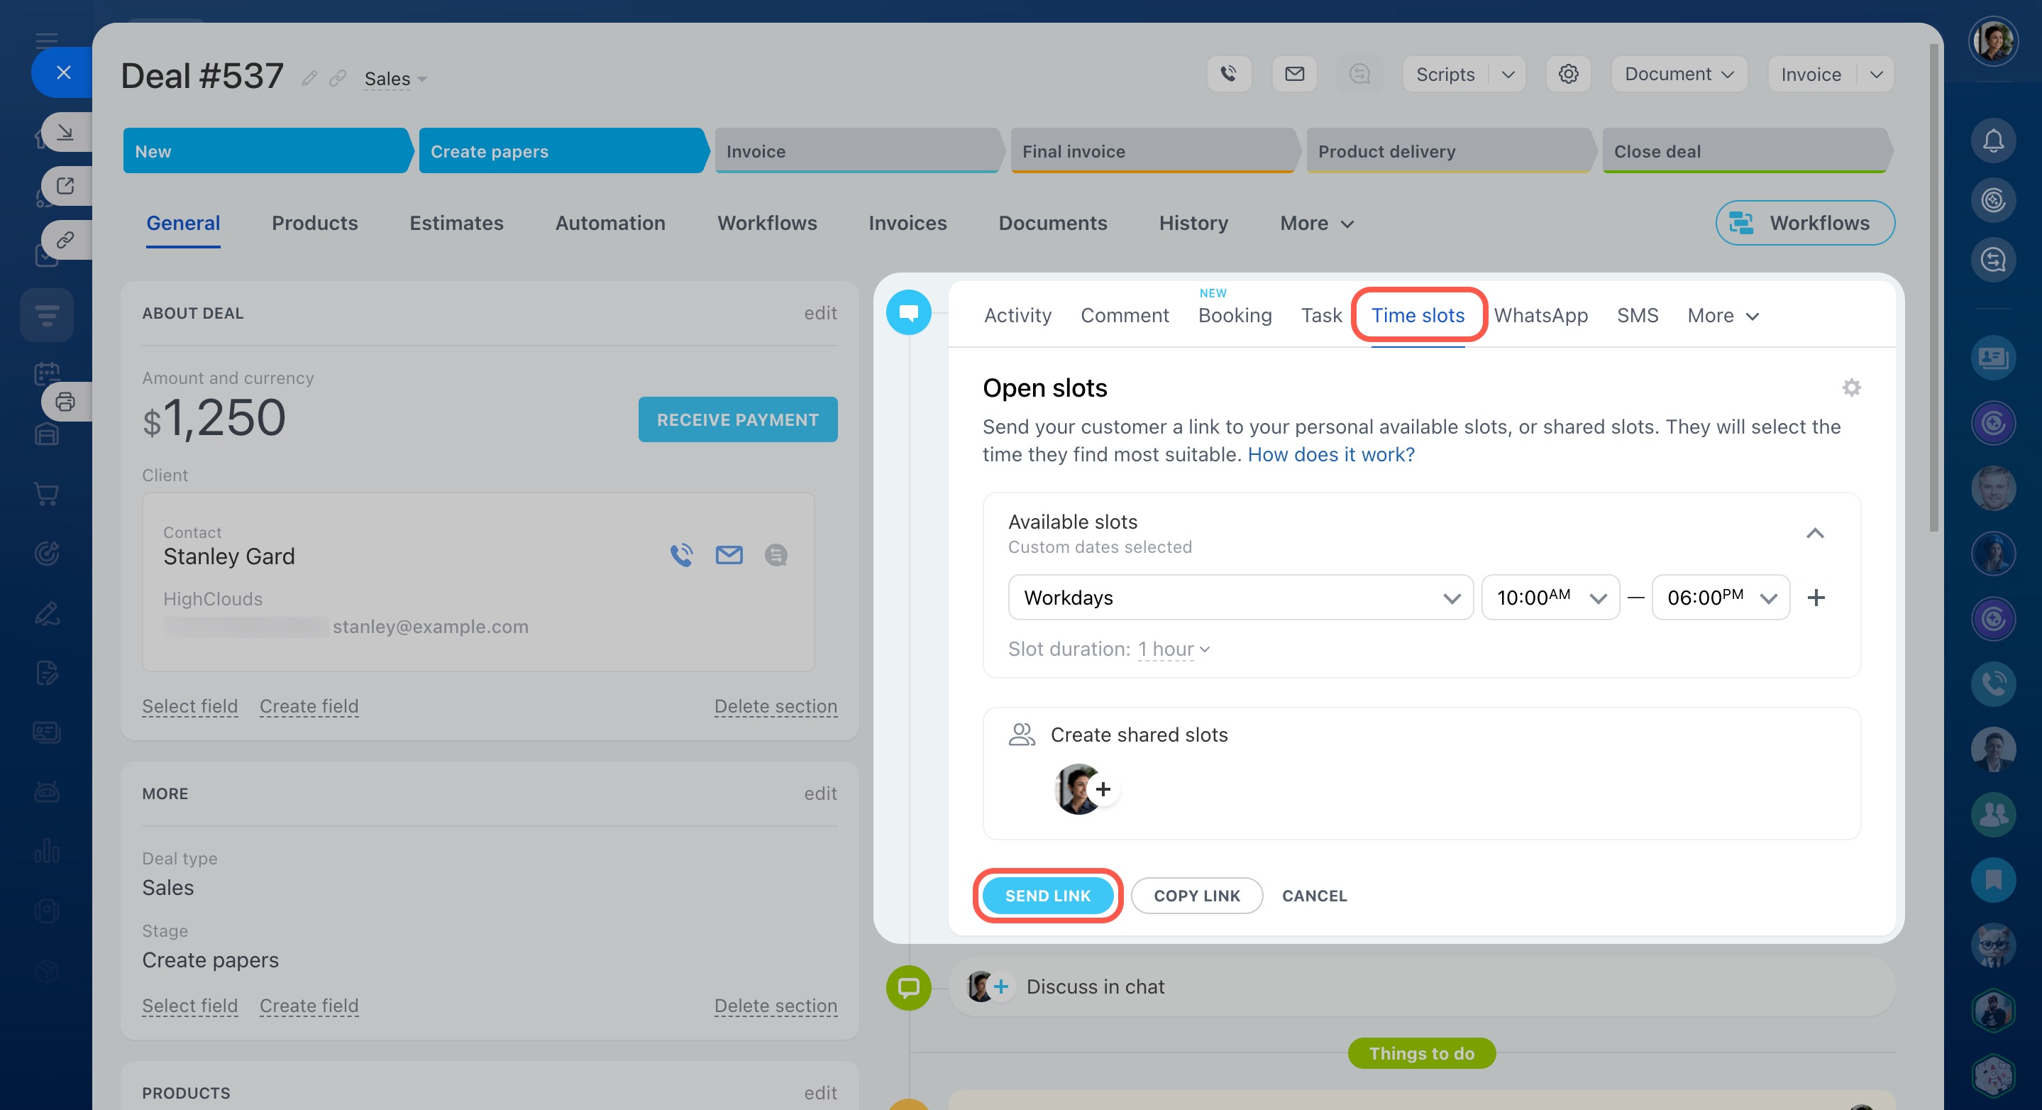Open deal settings gear in top toolbar
Image resolution: width=2042 pixels, height=1110 pixels.
point(1567,74)
